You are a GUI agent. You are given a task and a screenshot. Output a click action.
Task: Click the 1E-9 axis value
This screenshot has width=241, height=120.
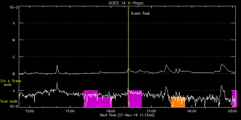14,106
